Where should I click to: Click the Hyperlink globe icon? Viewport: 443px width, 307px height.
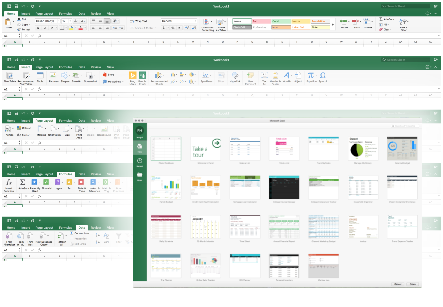pyautogui.click(x=235, y=75)
